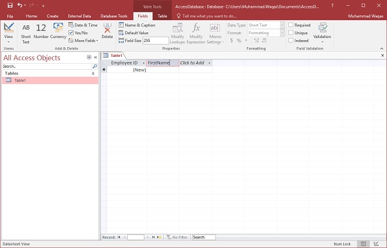Collapse navigation pane with shutter bar button
Viewport: 387px width, 248px height.
95,57
